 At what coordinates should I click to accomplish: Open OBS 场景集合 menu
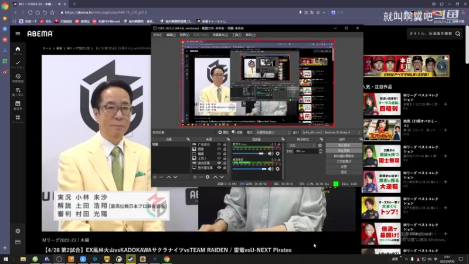(x=220, y=35)
